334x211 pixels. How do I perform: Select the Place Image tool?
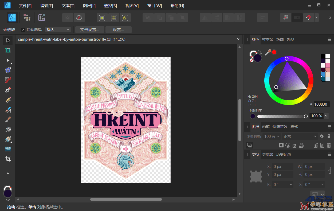pos(8,149)
